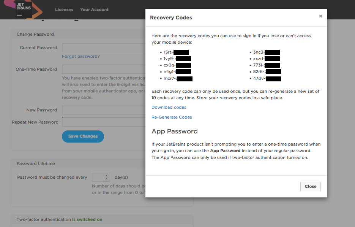Decrease the password lifetime days stepper
The image size is (355, 227).
click(x=107, y=179)
